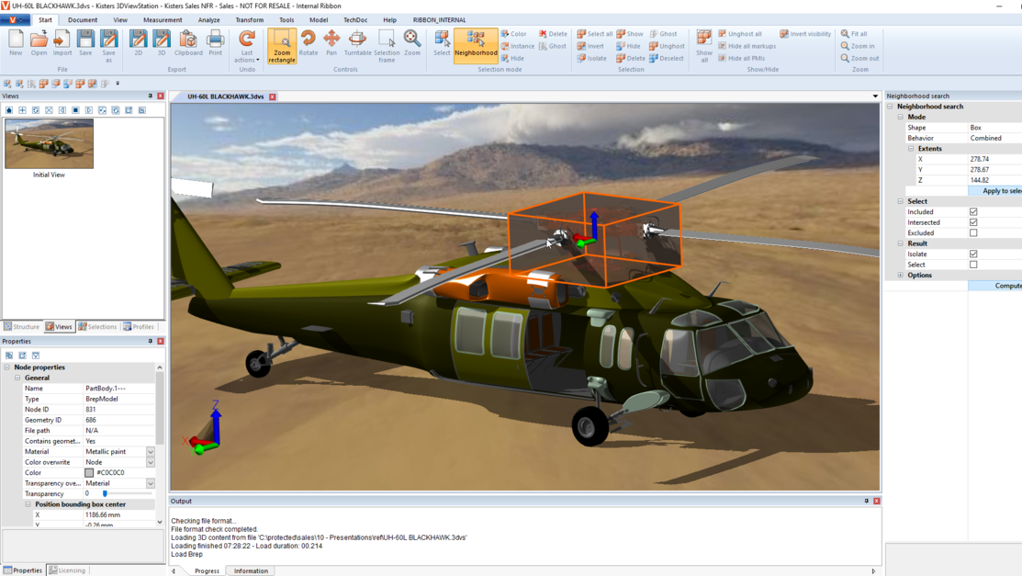Open the Analyze ribbon tab
The image size is (1022, 576).
pos(208,20)
